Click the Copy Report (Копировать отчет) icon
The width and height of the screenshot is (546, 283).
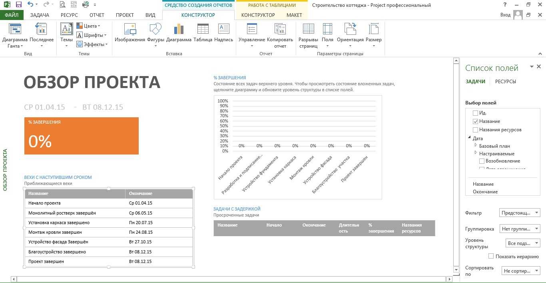pyautogui.click(x=280, y=30)
